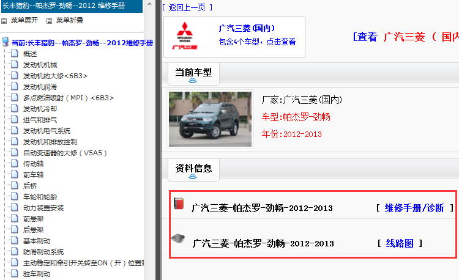
Task: Open the 线路图 wiring diagram link
Action: click(x=400, y=243)
